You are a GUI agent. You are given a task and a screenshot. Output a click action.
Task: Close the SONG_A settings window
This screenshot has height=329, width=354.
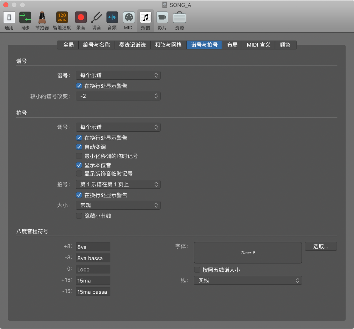click(6, 5)
